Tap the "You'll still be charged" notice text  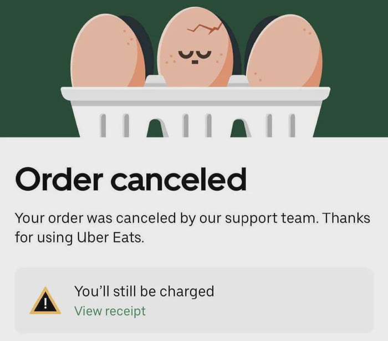coord(144,291)
